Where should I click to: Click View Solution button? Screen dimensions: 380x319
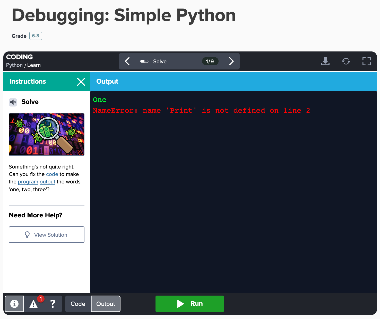tap(47, 235)
